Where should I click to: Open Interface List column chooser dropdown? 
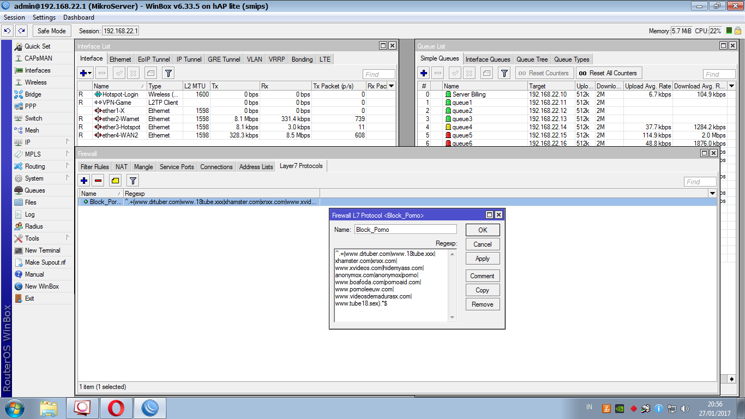(x=391, y=86)
